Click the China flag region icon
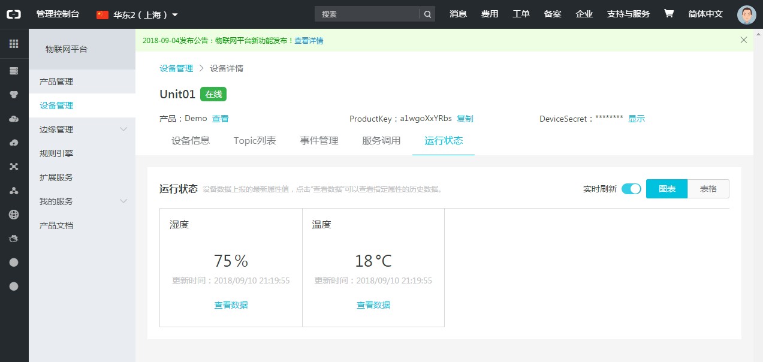763x362 pixels. coord(102,14)
